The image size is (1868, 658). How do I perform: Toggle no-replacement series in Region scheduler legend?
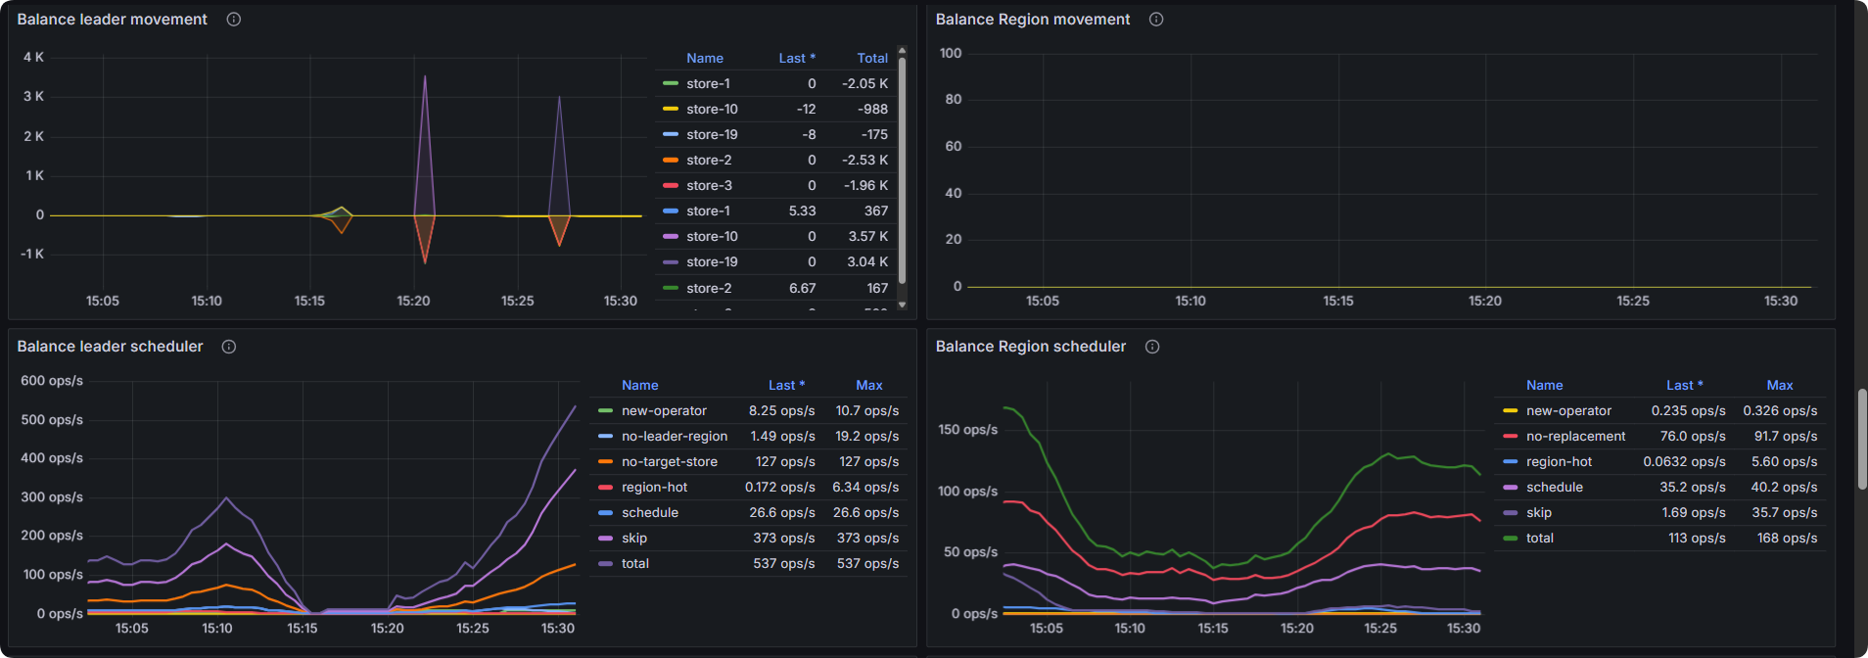[1574, 437]
